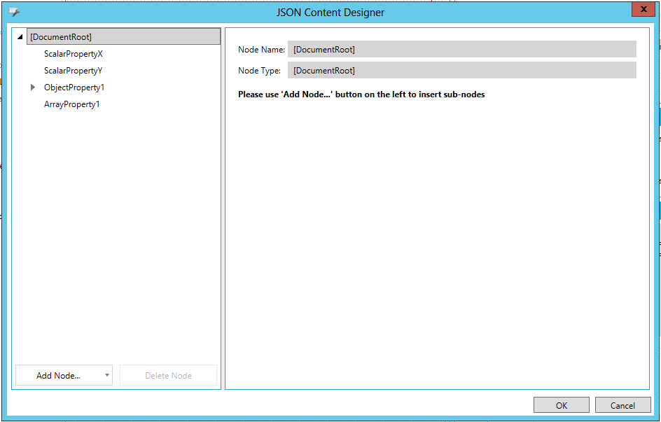Viewport: 661px width, 422px height.
Task: Click the 'Node Type:' label
Action: [259, 71]
